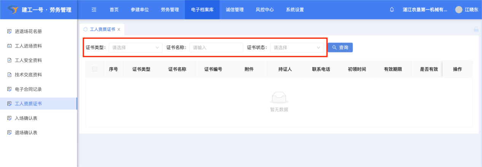Click the icon beside 工人进场资料
Viewport: 482px width, 167px height.
point(10,46)
